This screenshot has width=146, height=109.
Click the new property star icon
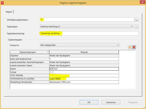(130, 47)
